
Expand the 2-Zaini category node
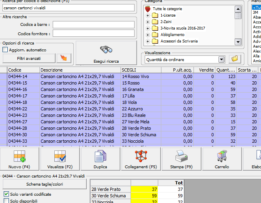click(148, 22)
